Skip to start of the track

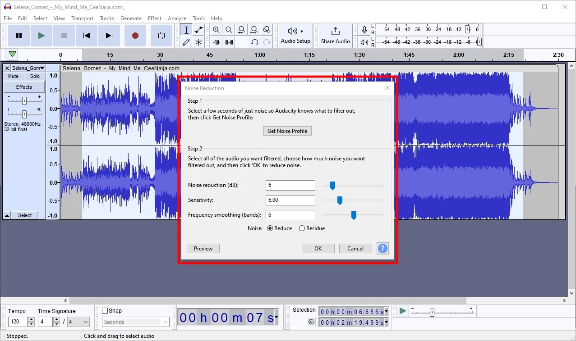(87, 36)
